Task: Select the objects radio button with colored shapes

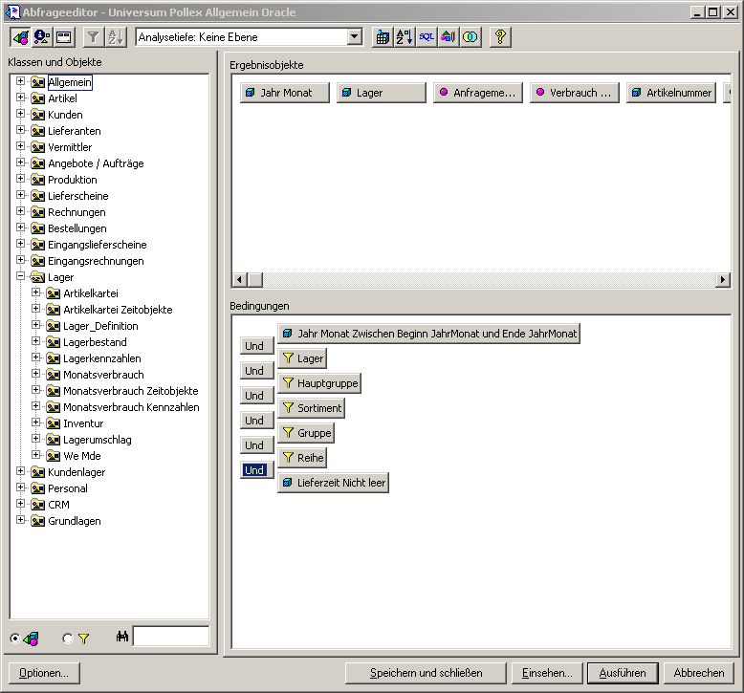Action: click(x=15, y=638)
